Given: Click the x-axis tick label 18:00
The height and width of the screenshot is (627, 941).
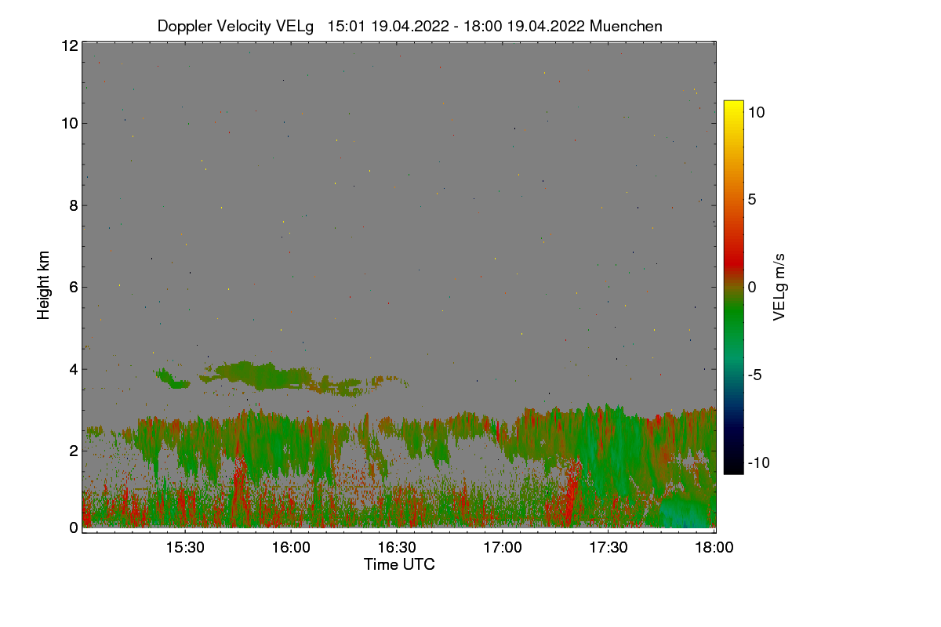Looking at the screenshot, I should tap(714, 549).
